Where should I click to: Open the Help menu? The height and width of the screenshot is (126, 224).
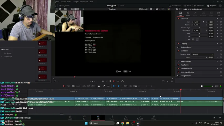(91, 2)
